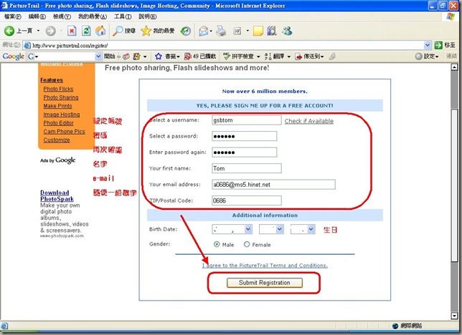Open the Edit menu (編輯)
462x335 pixels.
pyautogui.click(x=37, y=16)
